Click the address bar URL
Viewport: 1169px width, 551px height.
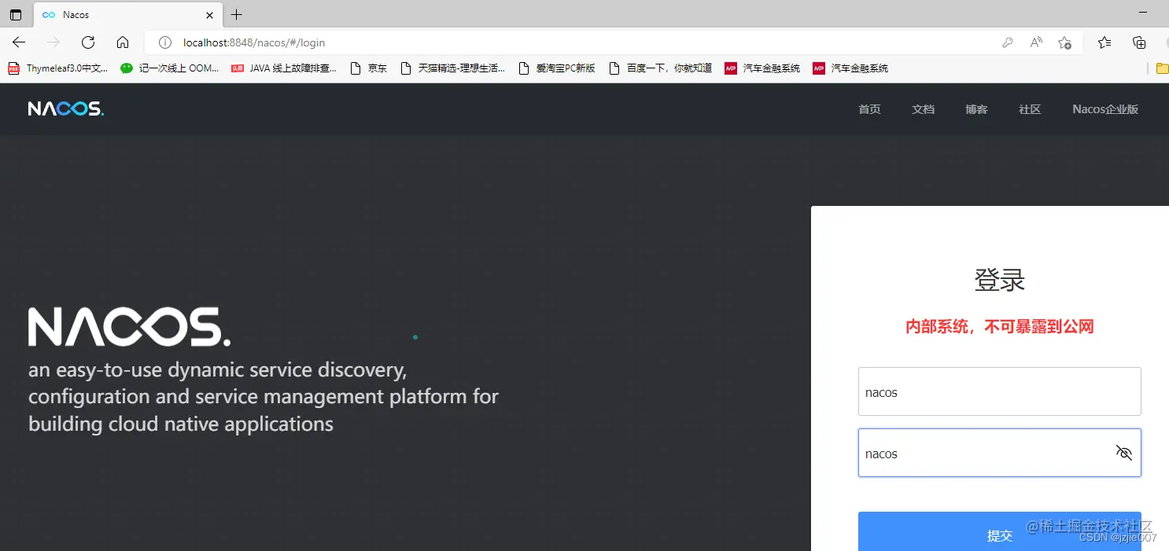253,42
